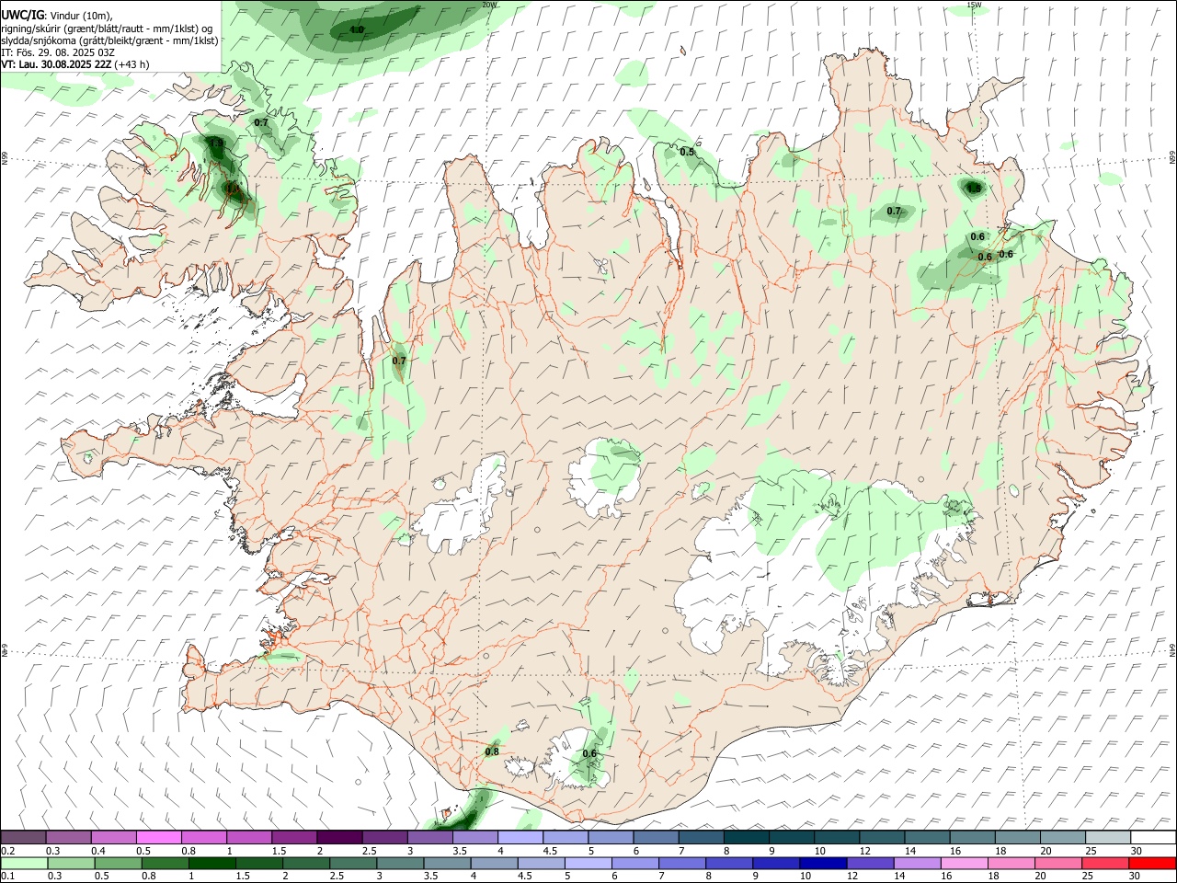The height and width of the screenshot is (883, 1177).
Task: Select the darkest purple 2 mm snow swatch
Action: [338, 838]
